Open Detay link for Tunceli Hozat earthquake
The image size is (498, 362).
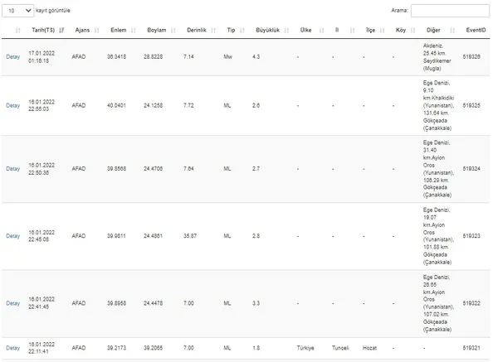pos(12,348)
